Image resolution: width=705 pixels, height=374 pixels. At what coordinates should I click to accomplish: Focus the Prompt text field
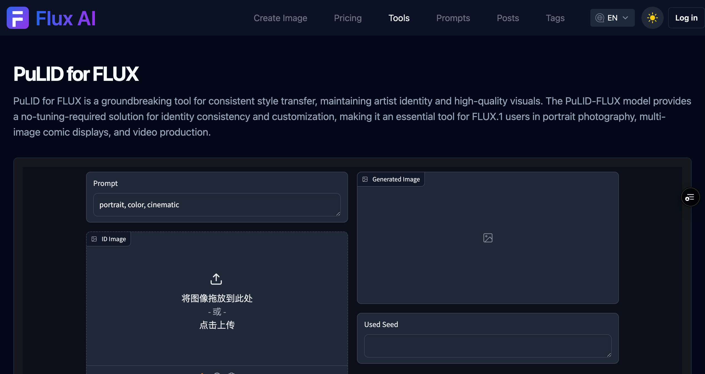(x=216, y=205)
